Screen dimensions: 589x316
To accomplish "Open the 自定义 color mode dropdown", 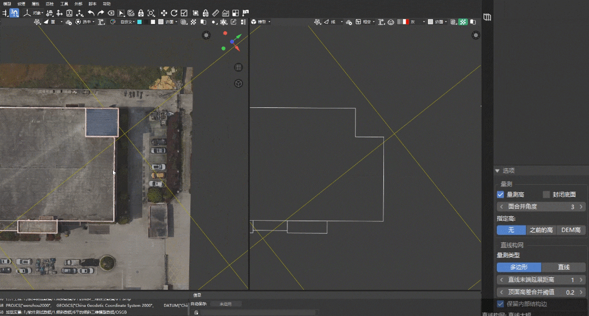I will click(128, 22).
